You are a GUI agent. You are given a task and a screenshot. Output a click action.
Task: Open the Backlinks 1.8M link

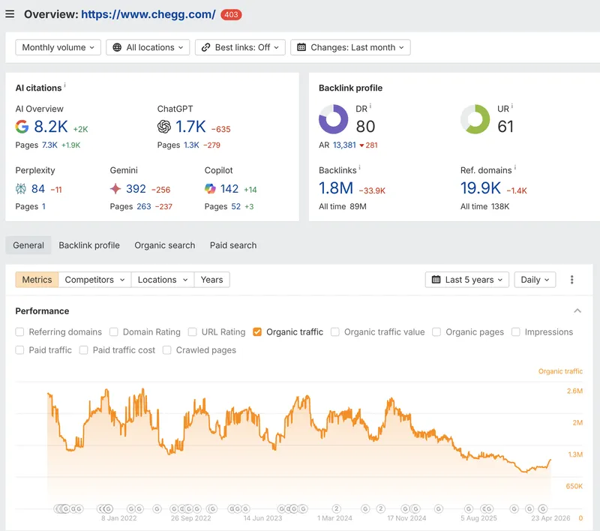tap(336, 188)
